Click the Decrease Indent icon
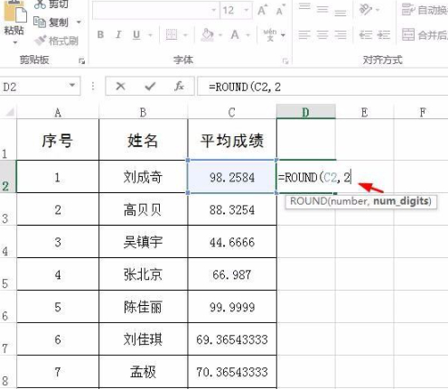The image size is (448, 389). tap(366, 35)
